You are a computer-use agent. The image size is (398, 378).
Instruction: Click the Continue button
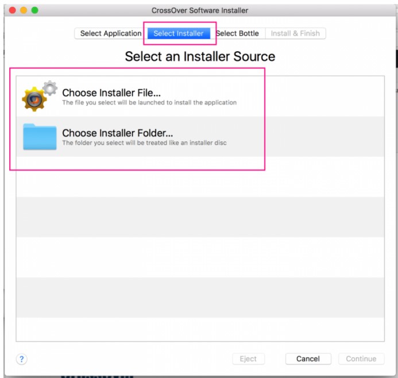(x=361, y=358)
